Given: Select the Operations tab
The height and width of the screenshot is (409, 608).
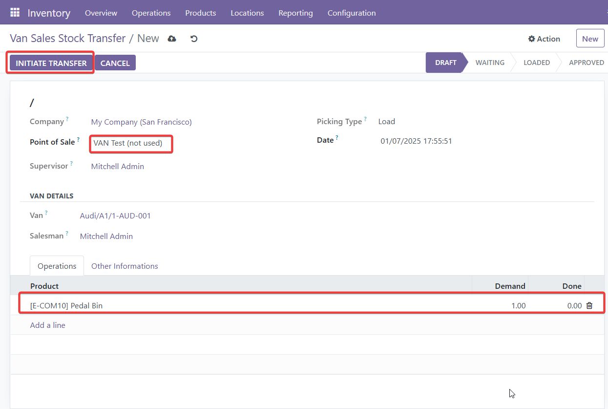Looking at the screenshot, I should (57, 266).
